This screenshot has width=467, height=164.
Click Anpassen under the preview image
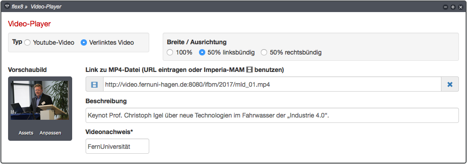[50, 133]
